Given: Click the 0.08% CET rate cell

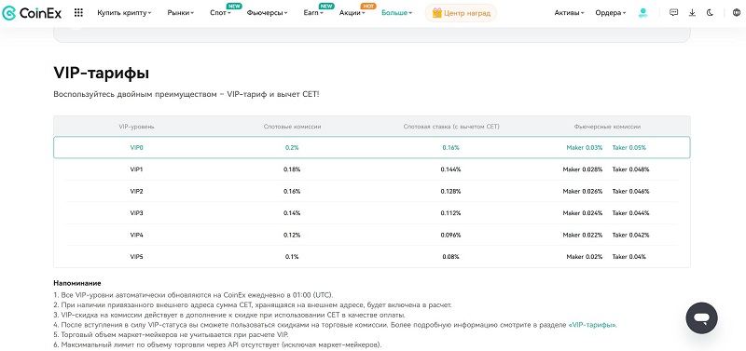Looking at the screenshot, I should pyautogui.click(x=451, y=257).
